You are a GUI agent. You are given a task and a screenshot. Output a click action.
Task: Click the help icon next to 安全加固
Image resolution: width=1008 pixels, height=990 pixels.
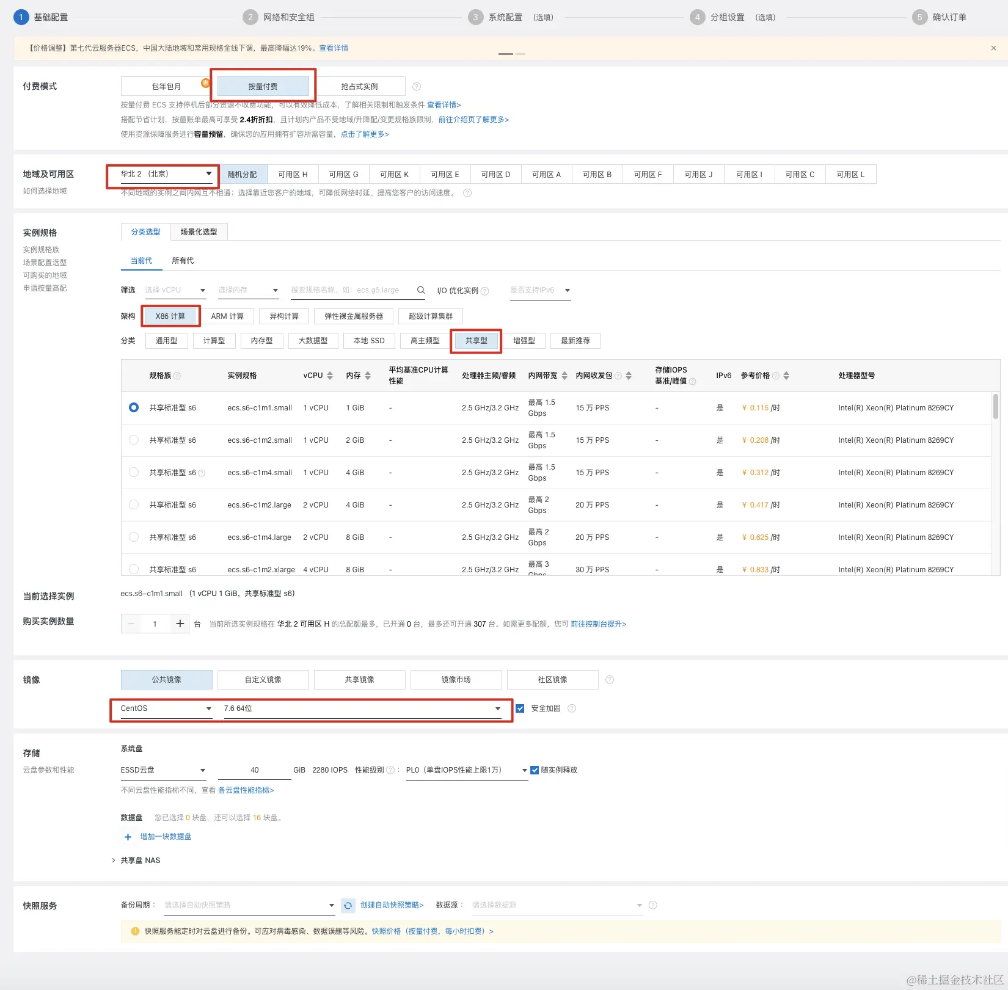(572, 708)
